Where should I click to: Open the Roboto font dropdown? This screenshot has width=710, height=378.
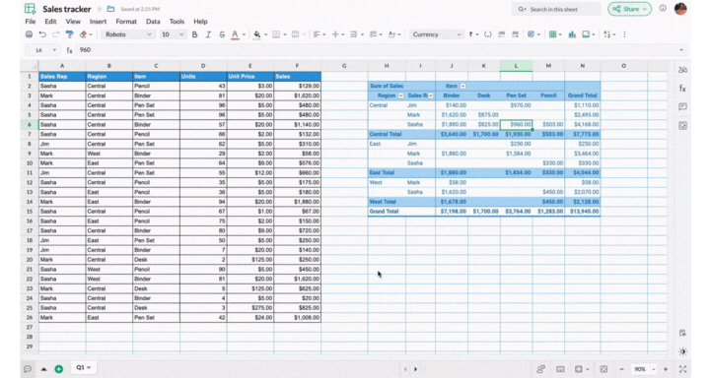127,34
